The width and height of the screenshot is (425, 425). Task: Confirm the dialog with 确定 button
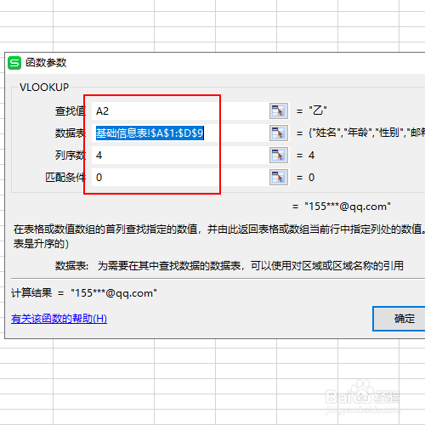[x=399, y=319]
